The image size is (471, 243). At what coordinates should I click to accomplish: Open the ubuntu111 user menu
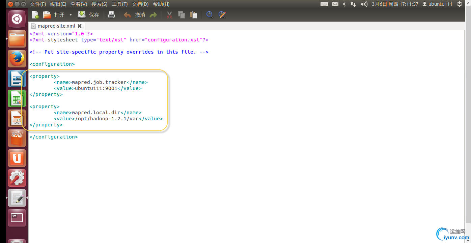(x=437, y=4)
